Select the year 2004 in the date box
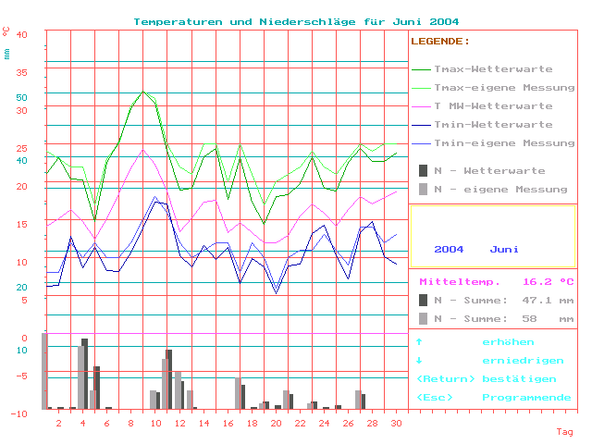 point(449,250)
